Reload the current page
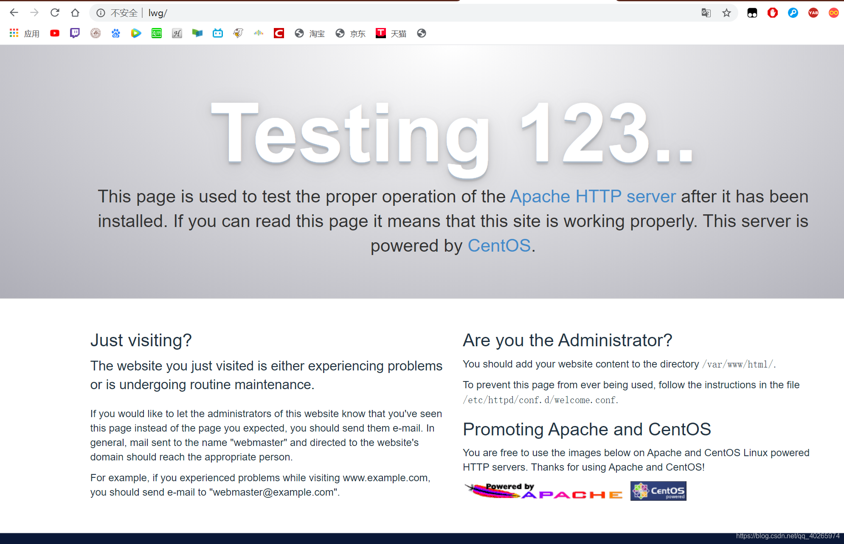The image size is (844, 544). (x=55, y=13)
